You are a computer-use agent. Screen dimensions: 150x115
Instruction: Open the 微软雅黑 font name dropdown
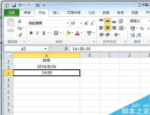click(68, 23)
